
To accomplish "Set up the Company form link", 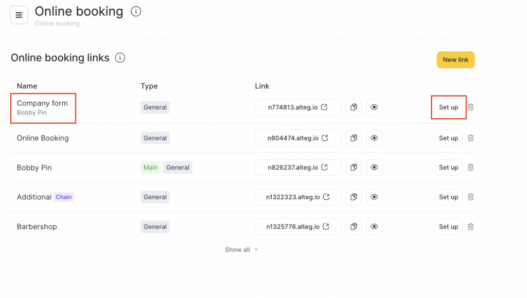I will (448, 107).
